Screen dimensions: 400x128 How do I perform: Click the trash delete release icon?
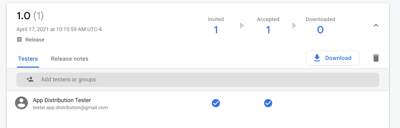click(376, 58)
